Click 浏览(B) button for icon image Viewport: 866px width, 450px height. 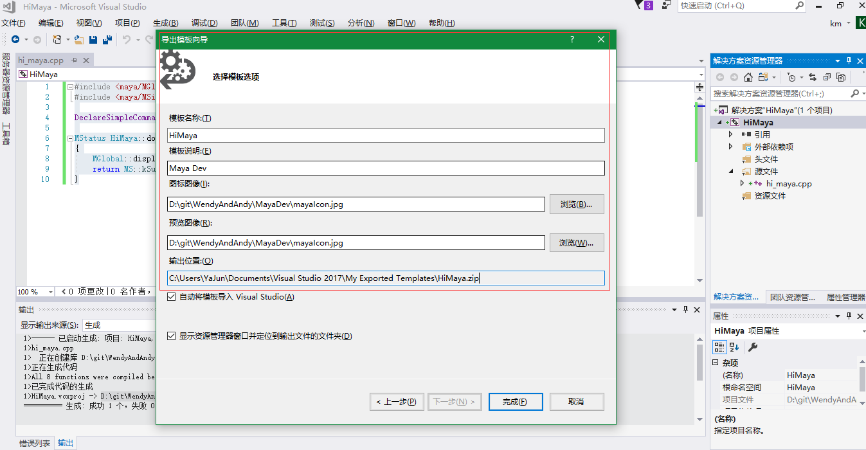(577, 204)
